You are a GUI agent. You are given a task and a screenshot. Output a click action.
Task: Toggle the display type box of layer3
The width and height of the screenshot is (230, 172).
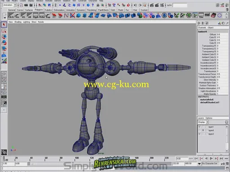pos(203,134)
